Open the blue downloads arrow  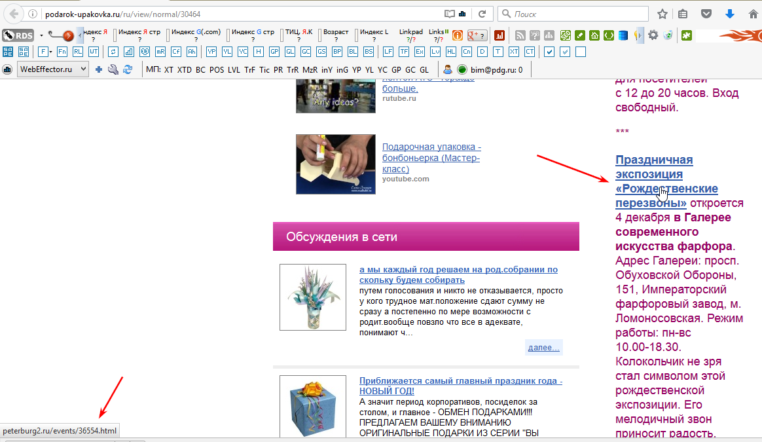(730, 14)
